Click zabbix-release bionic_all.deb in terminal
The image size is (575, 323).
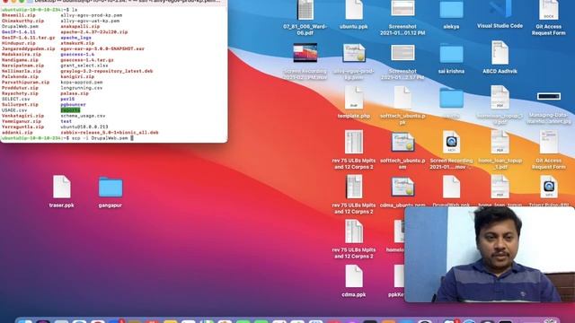pyautogui.click(x=110, y=132)
